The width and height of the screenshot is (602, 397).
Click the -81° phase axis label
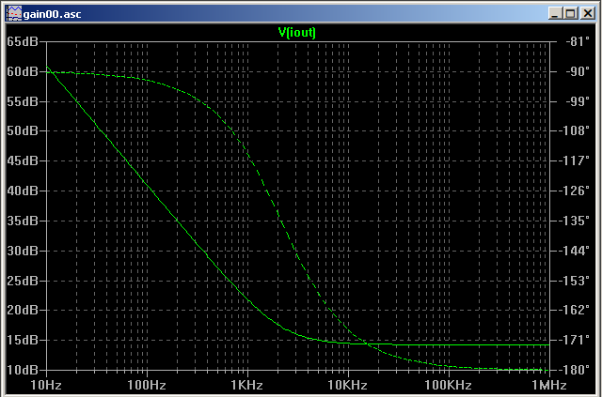point(578,41)
